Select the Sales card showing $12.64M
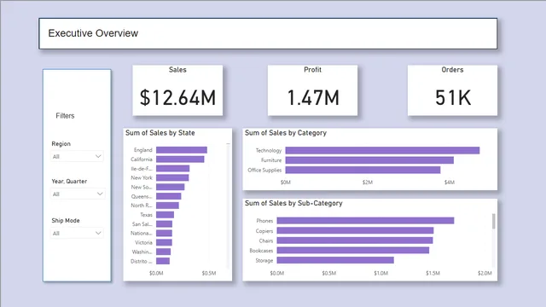 click(x=177, y=90)
